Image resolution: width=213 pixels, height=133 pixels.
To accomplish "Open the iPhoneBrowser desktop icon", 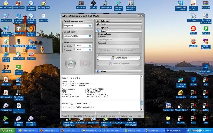I will click(19, 43).
